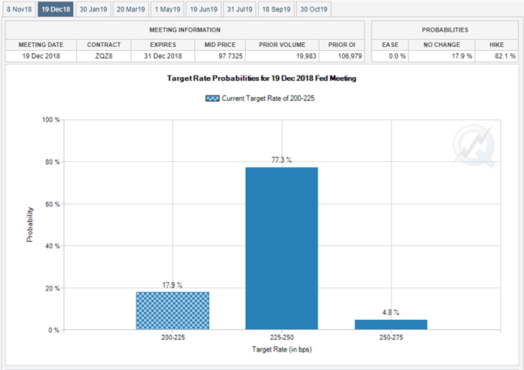
Task: Click the 4.8 % bar data label
Action: 391,312
